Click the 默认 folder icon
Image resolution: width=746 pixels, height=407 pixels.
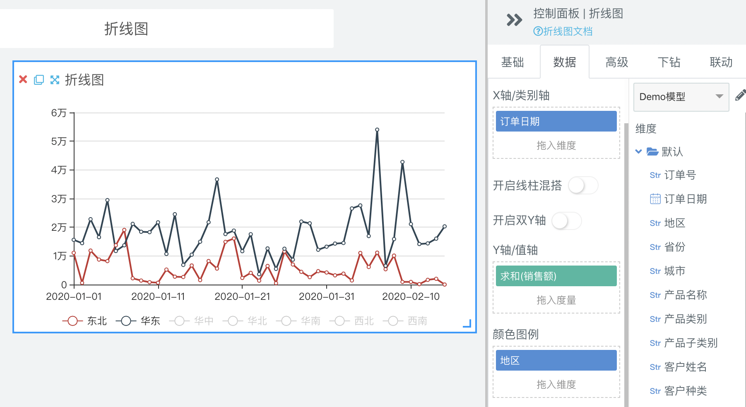click(652, 151)
